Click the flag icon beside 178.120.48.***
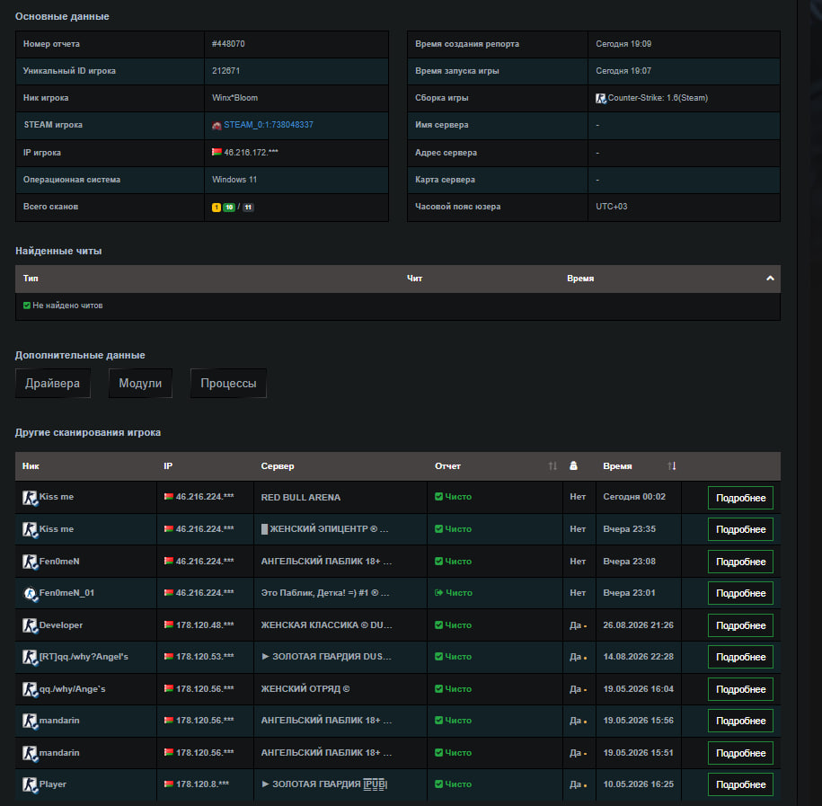Screen dimensions: 822x806 tap(169, 624)
